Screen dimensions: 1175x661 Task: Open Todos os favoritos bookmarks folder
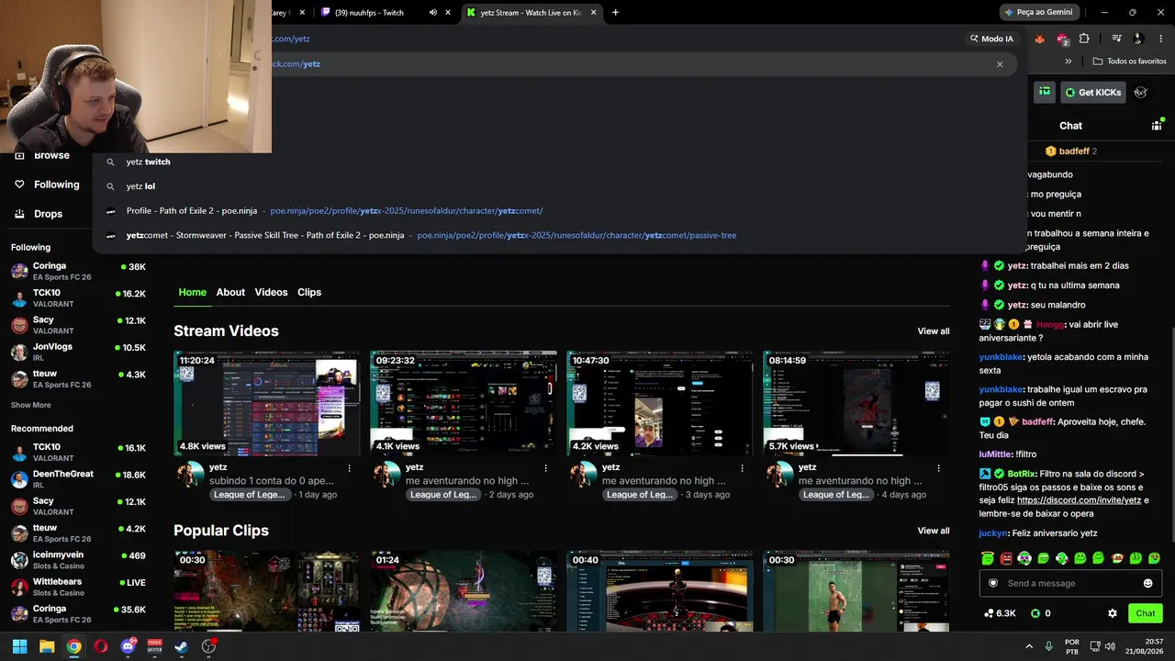(1130, 62)
